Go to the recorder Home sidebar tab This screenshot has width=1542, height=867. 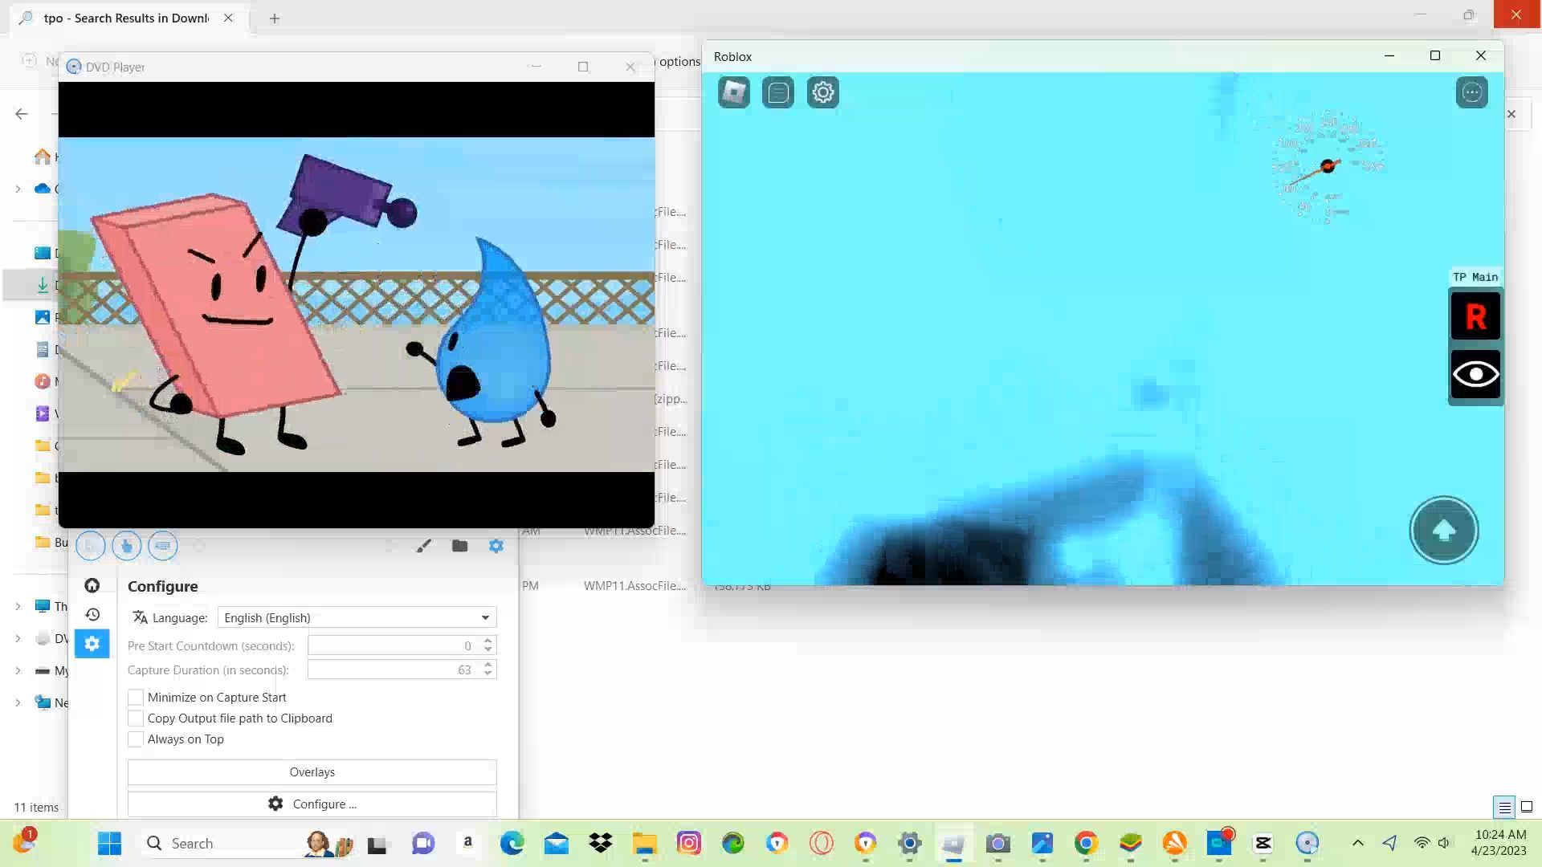92,585
